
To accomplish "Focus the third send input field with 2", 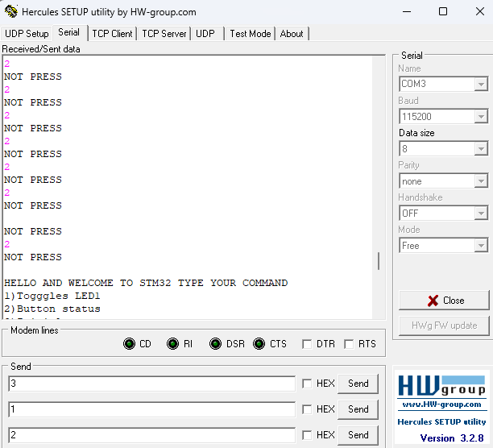I will click(152, 435).
